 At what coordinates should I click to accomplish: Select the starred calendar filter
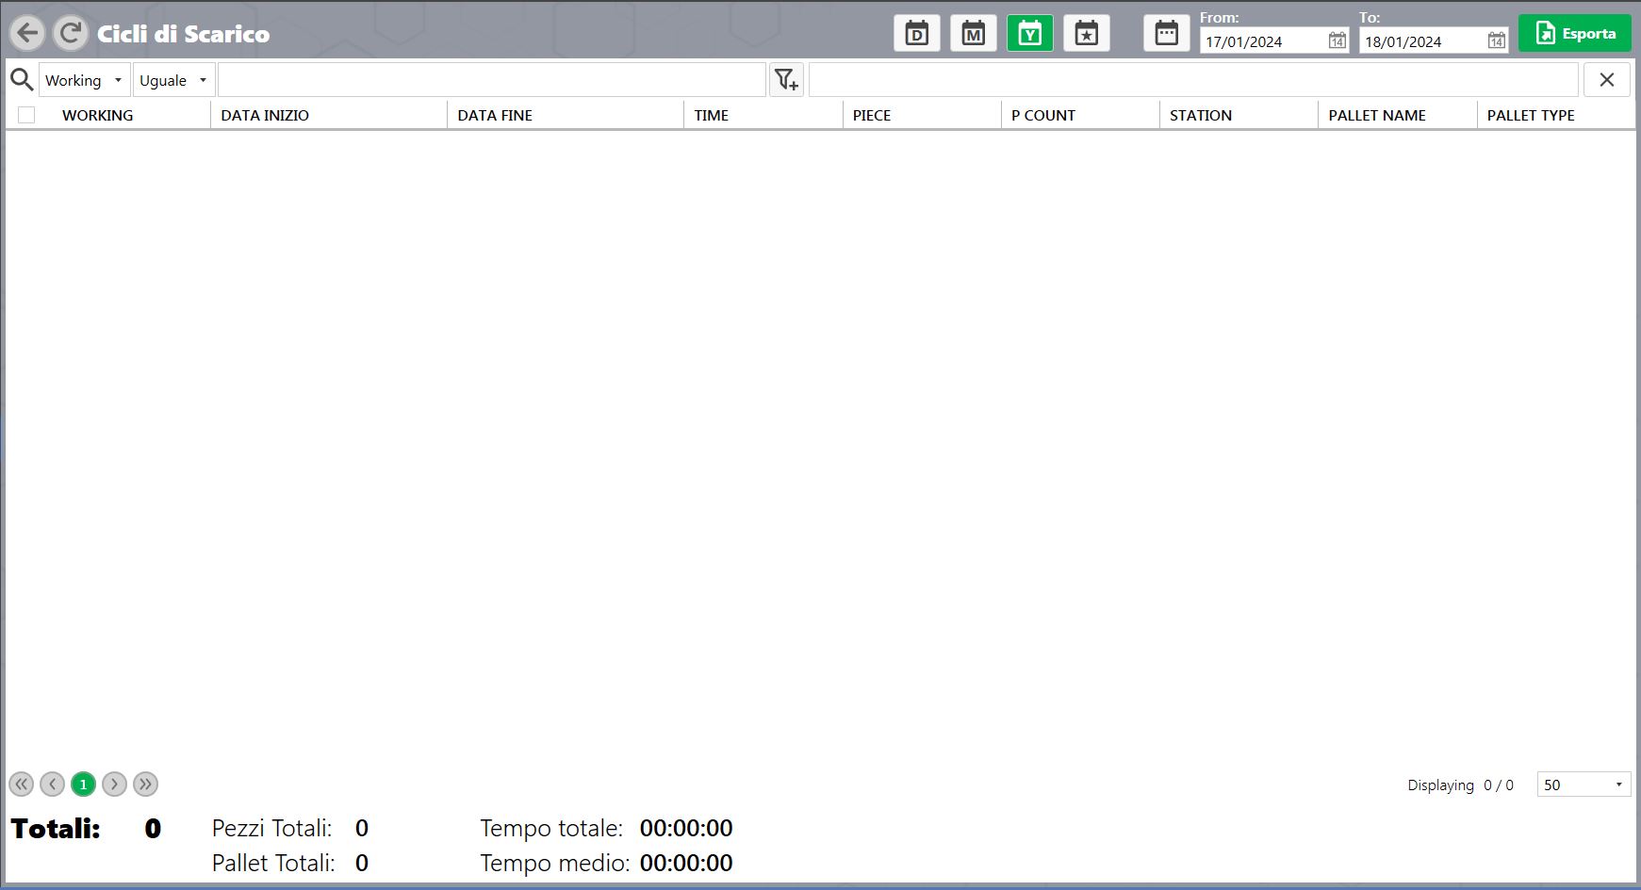pos(1087,34)
